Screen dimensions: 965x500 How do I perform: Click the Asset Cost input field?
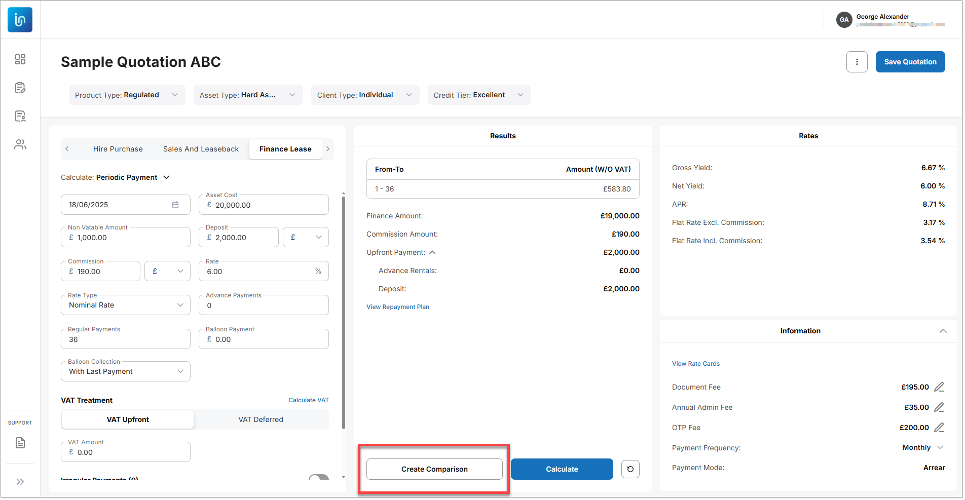264,205
